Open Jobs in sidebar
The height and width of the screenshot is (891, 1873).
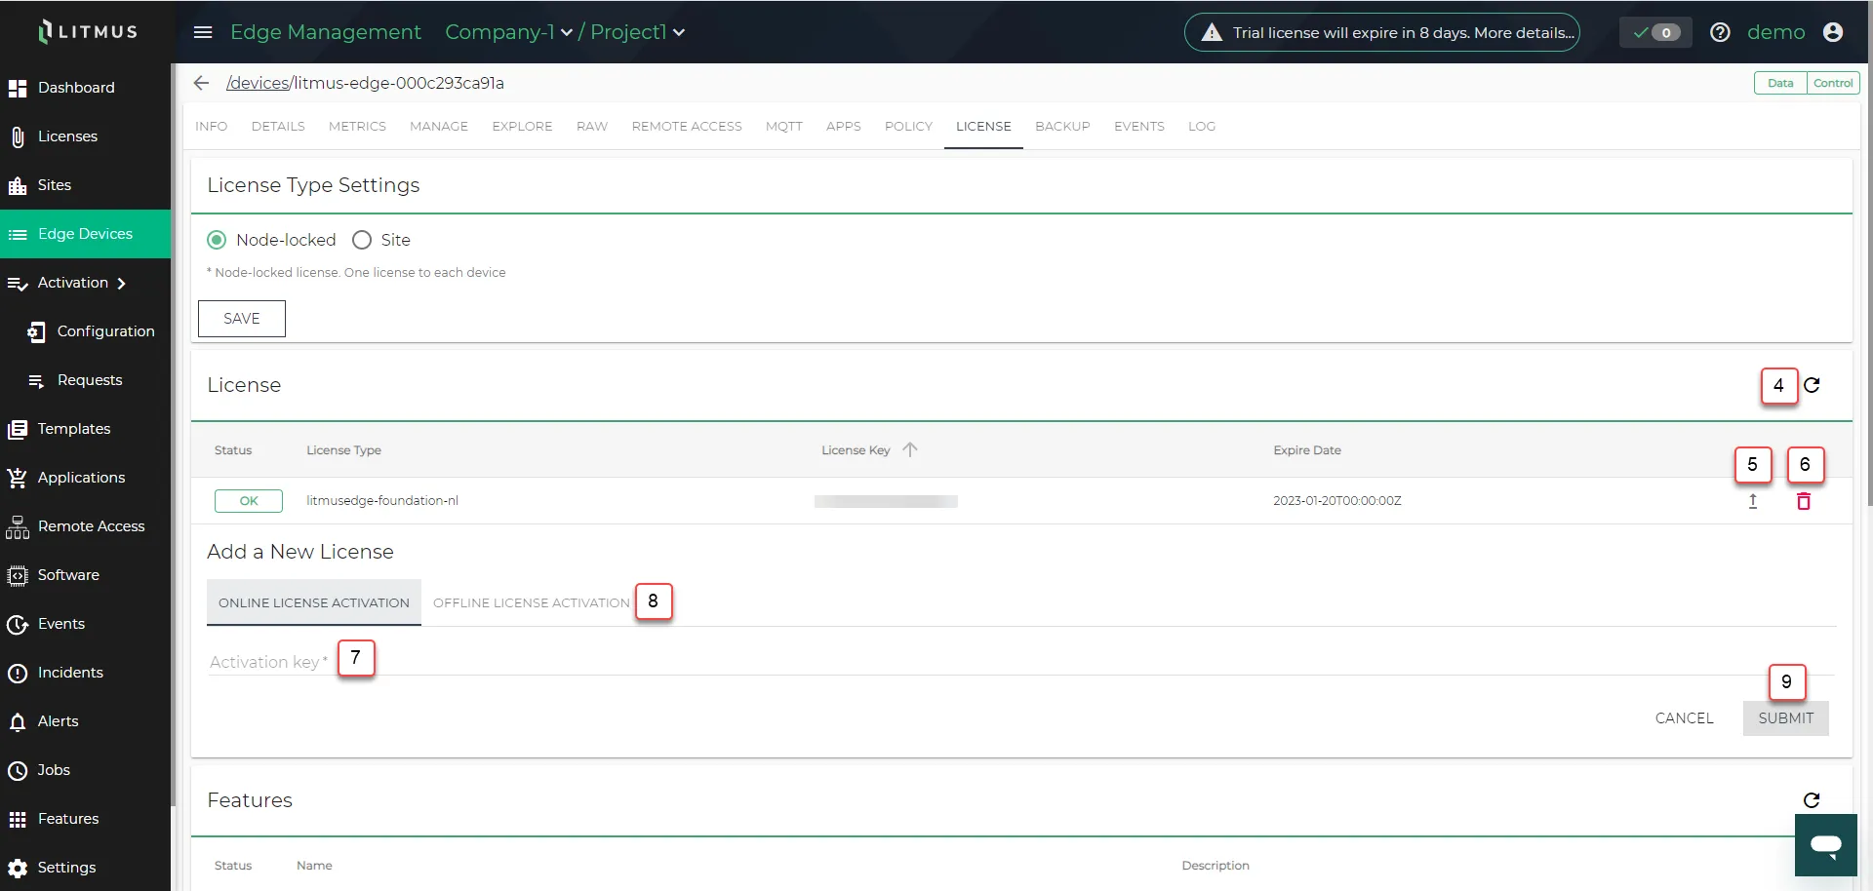point(85,770)
